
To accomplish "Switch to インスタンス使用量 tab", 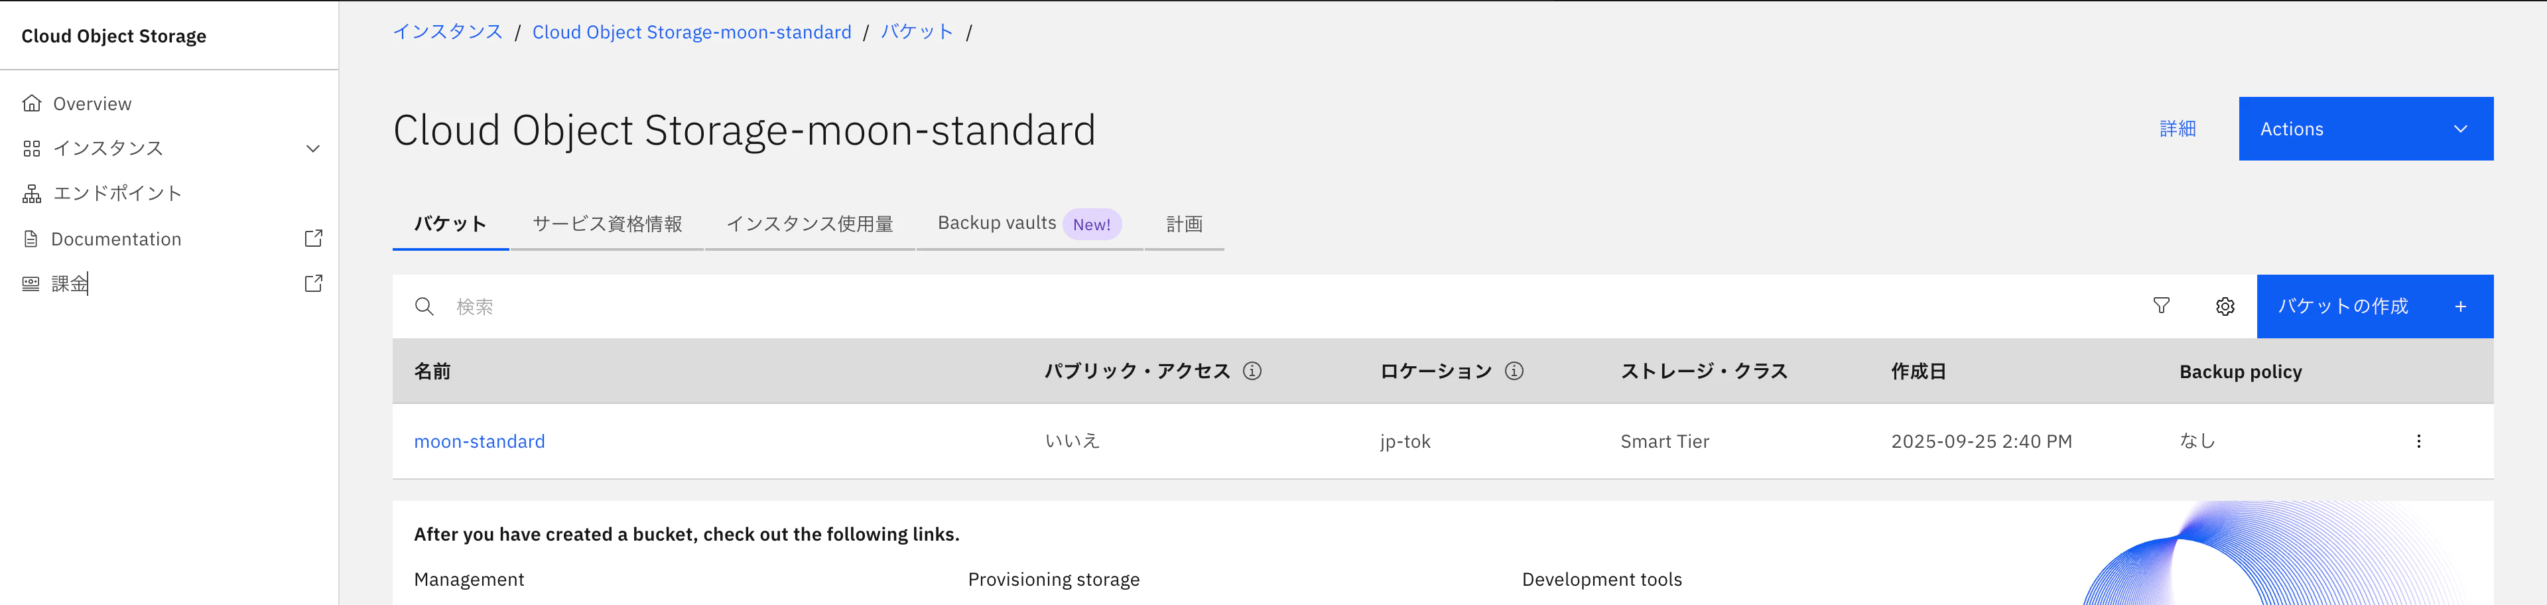I will (x=810, y=224).
